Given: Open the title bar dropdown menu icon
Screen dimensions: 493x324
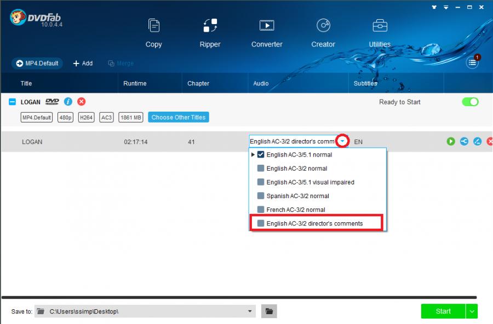Looking at the screenshot, I should tap(446, 7).
